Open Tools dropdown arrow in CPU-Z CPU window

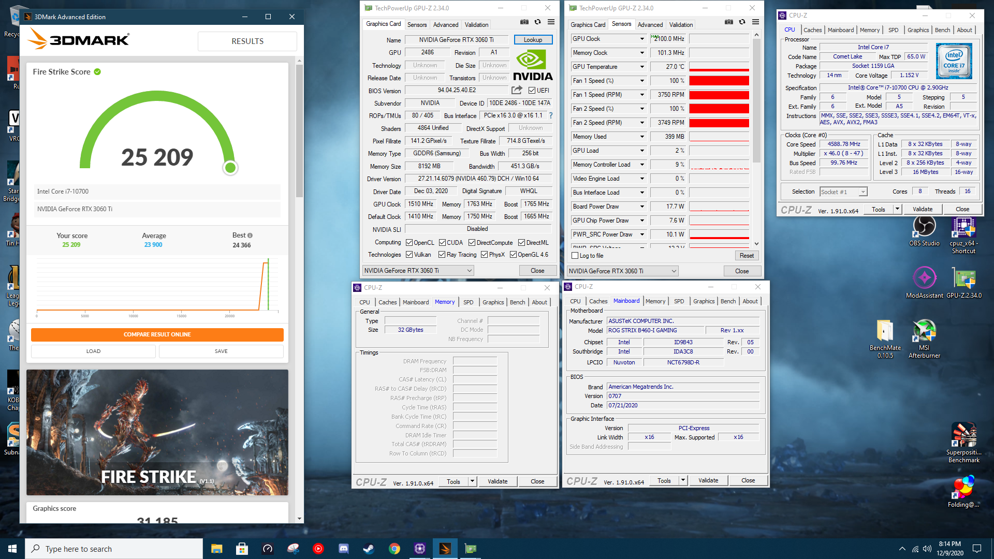pyautogui.click(x=897, y=209)
